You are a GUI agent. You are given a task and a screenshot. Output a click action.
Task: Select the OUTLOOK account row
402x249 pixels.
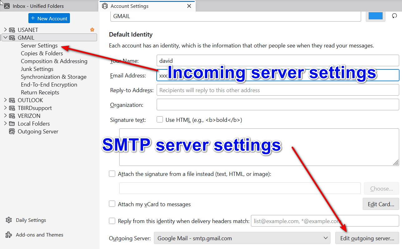coord(49,100)
